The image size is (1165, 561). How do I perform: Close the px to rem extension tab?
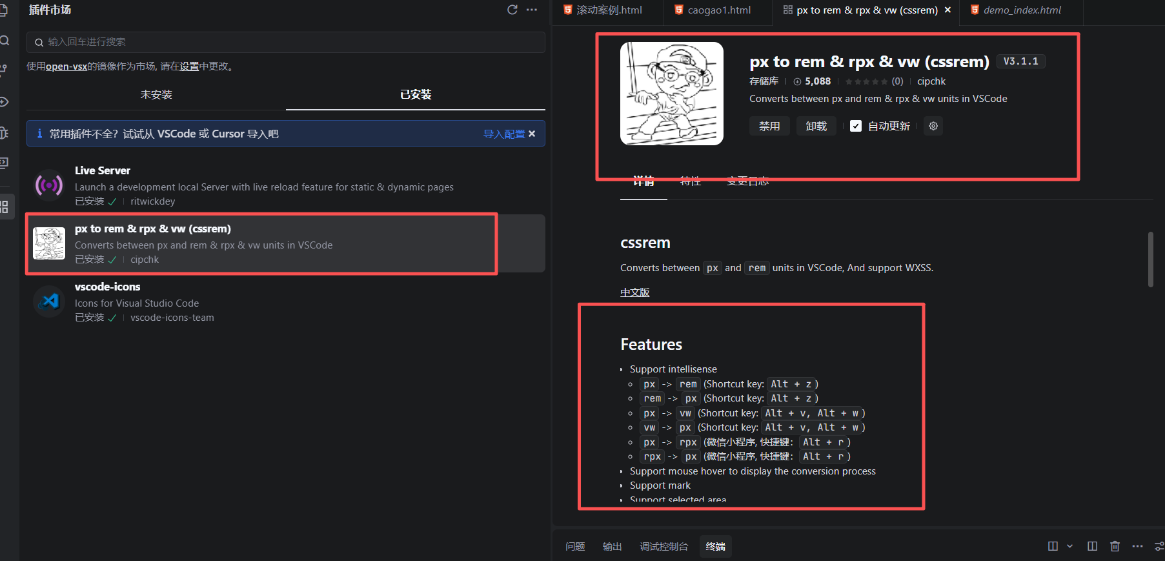click(947, 10)
